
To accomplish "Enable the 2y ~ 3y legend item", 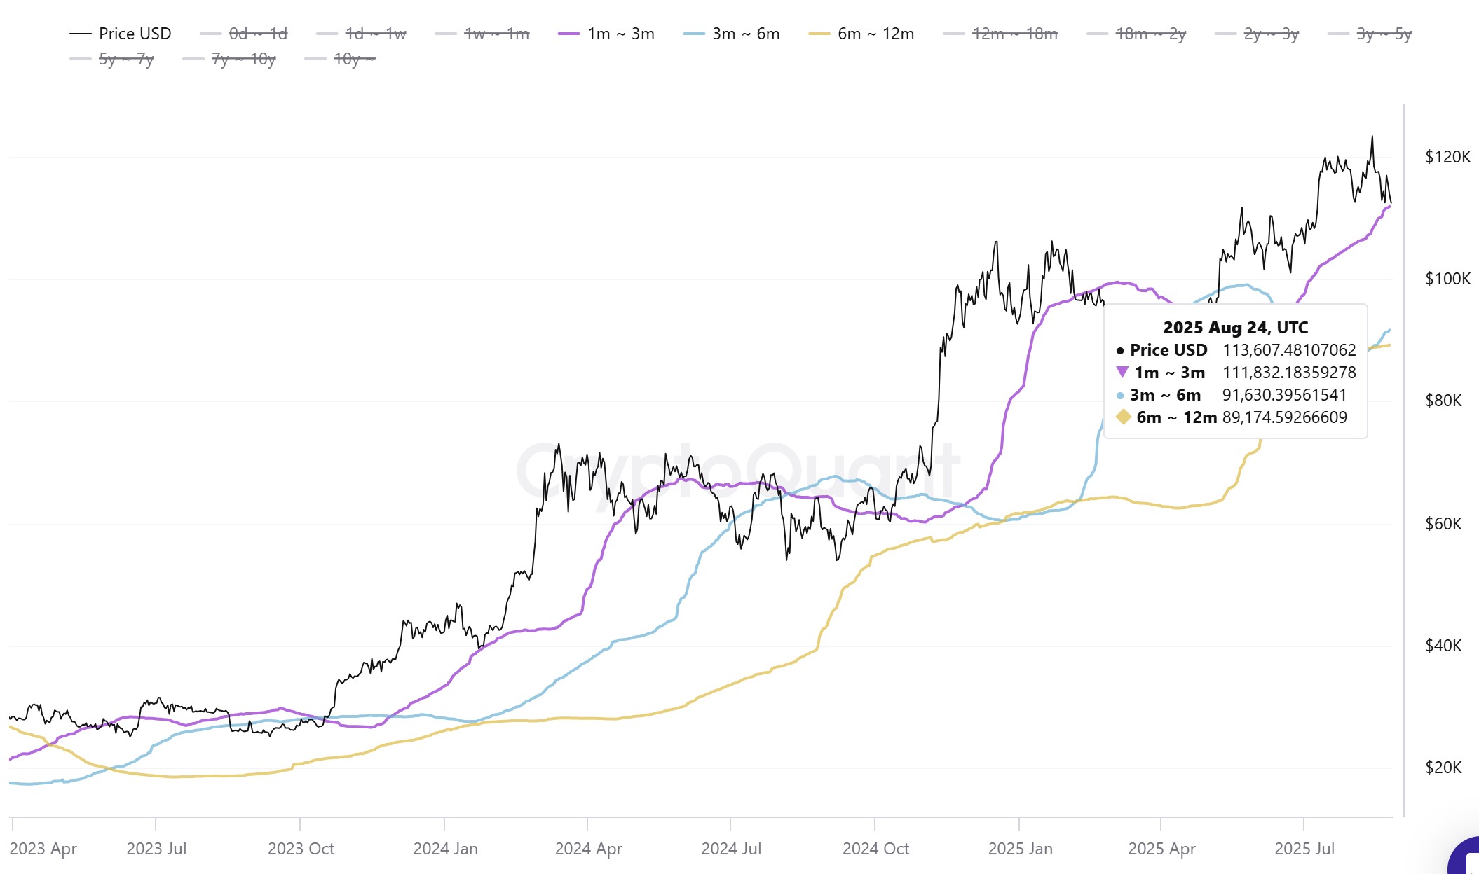I will pos(1257,34).
